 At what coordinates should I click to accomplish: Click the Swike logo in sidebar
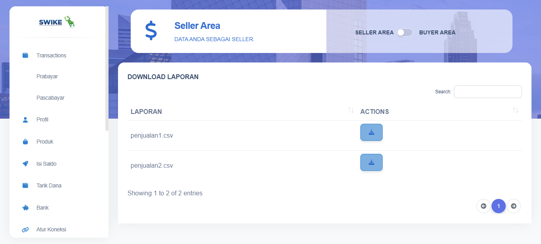pos(57,22)
